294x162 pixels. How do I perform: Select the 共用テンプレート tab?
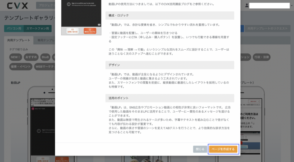click(19, 40)
